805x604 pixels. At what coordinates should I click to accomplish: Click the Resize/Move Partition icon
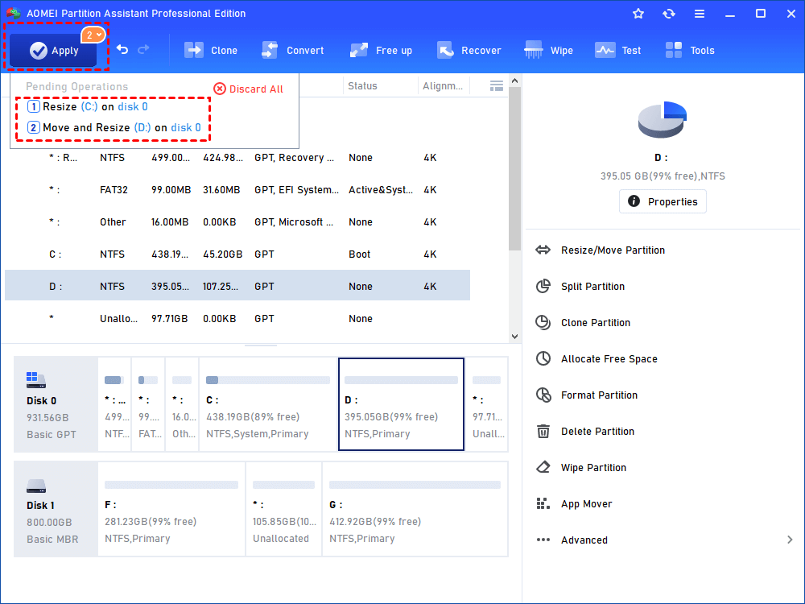(543, 250)
